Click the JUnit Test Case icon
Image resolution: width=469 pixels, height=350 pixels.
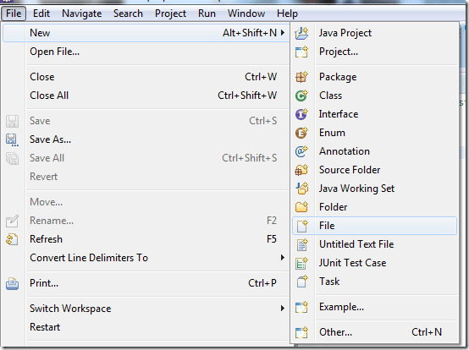click(301, 263)
